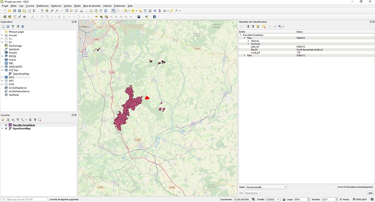375x202 pixels.
Task: Remove selected layer icon in Couches
Action: [x=40, y=120]
